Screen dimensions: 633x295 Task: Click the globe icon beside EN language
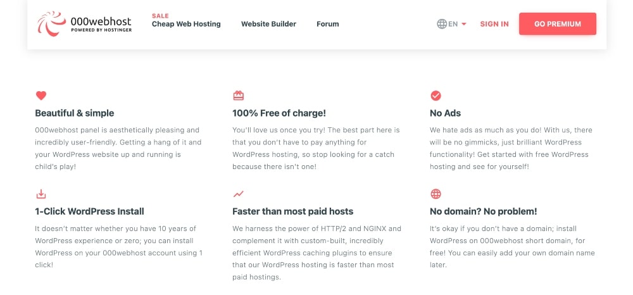pos(442,24)
